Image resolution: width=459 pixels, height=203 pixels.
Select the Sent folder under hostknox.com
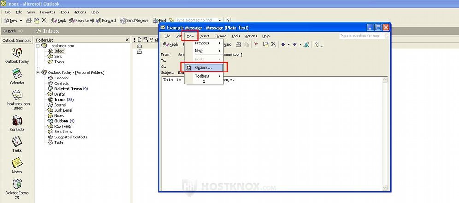point(58,56)
